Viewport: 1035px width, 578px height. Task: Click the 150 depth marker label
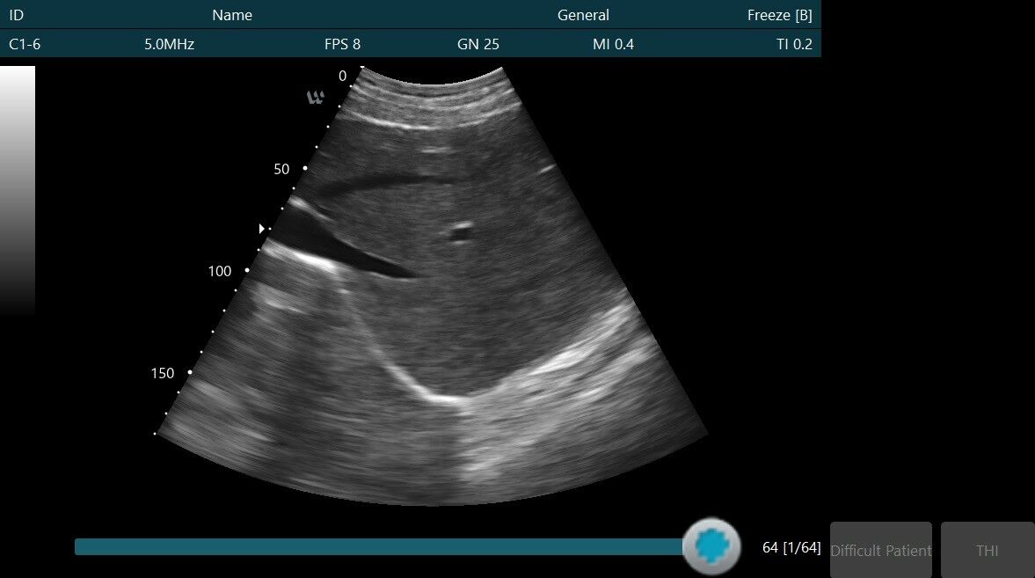(162, 373)
